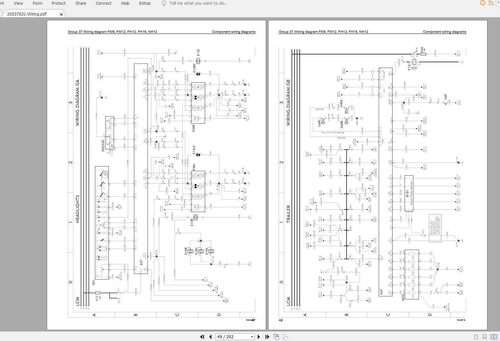Toggle facing two-page view layout
Screen dimensions: 500x341
point(493,337)
